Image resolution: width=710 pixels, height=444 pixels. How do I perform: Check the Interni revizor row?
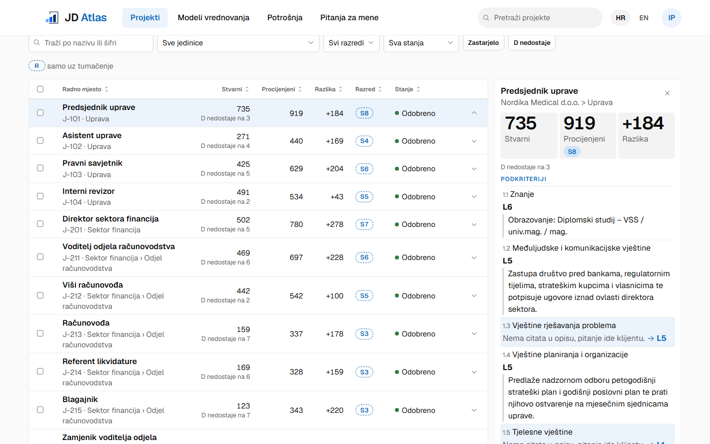click(40, 196)
